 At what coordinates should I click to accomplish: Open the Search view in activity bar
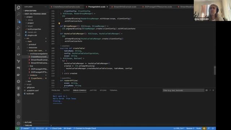(18, 14)
